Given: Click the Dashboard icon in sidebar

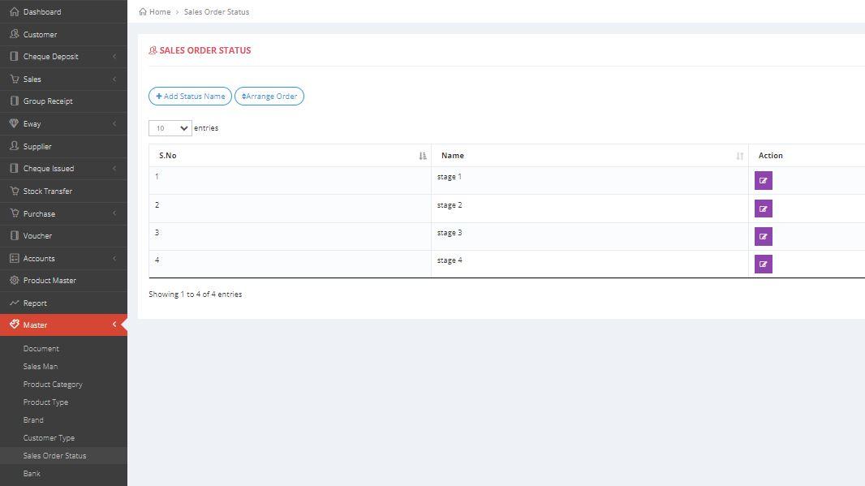Looking at the screenshot, I should coord(14,12).
